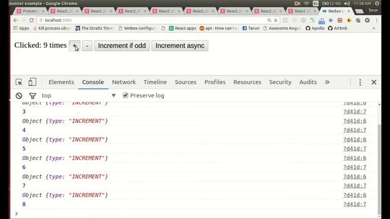Open the Security tab
Image resolution: width=390 pixels, height=219 pixels.
280,82
